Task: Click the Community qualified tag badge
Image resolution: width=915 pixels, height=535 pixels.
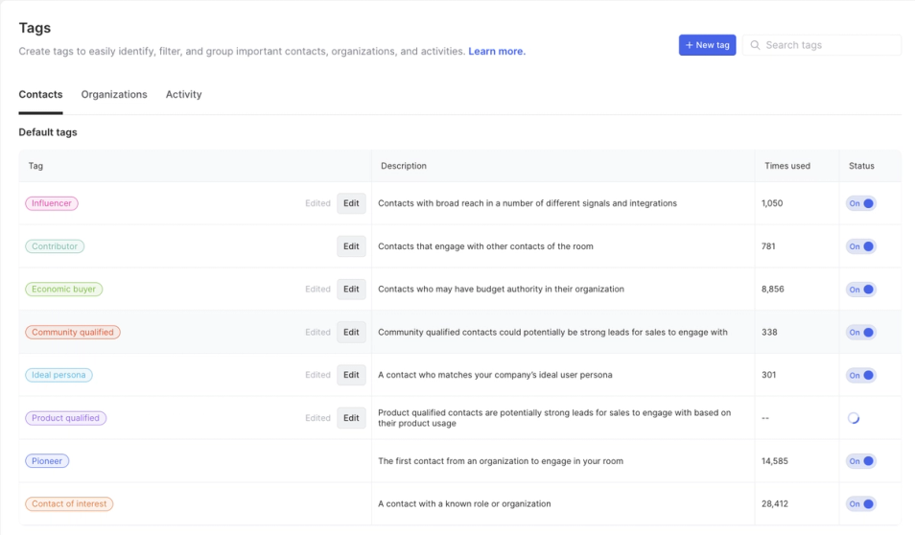Action: [x=73, y=333]
